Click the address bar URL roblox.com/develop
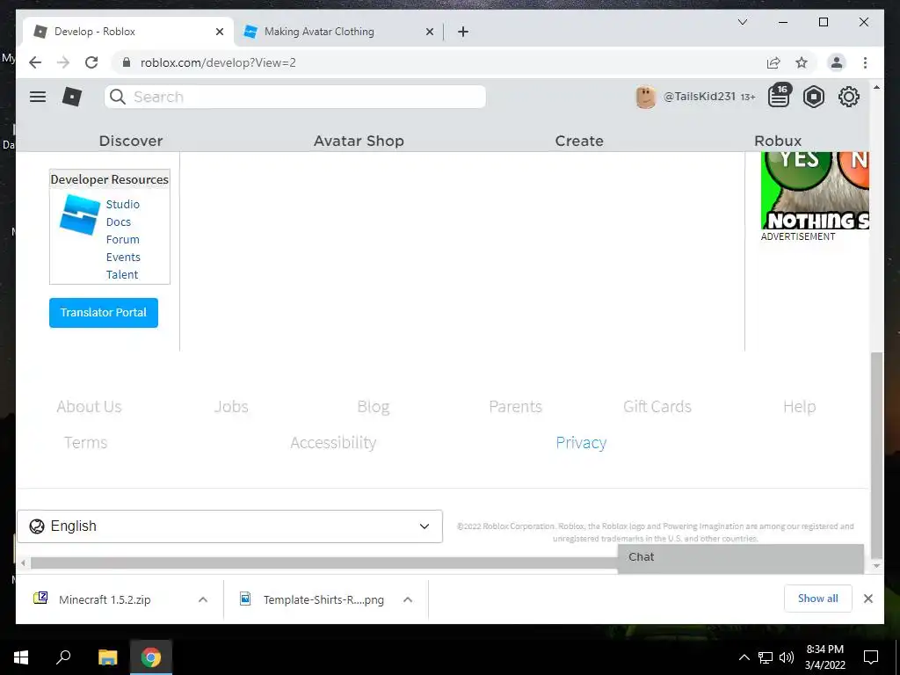900x675 pixels. point(218,62)
